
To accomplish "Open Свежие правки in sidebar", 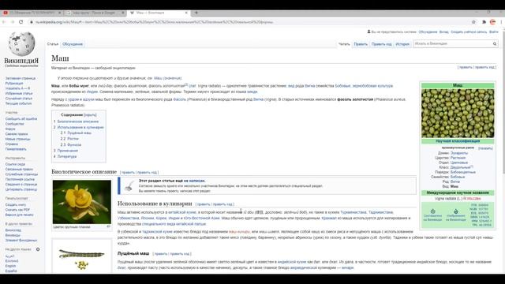I will [17, 134].
